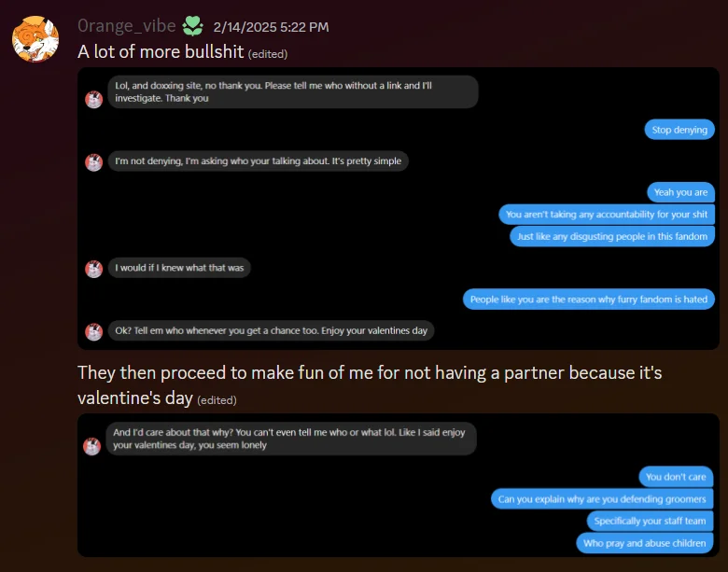This screenshot has height=572, width=728.
Task: Click the small avatar beside the "Lol, and doxxing site" message
Action: coord(93,99)
